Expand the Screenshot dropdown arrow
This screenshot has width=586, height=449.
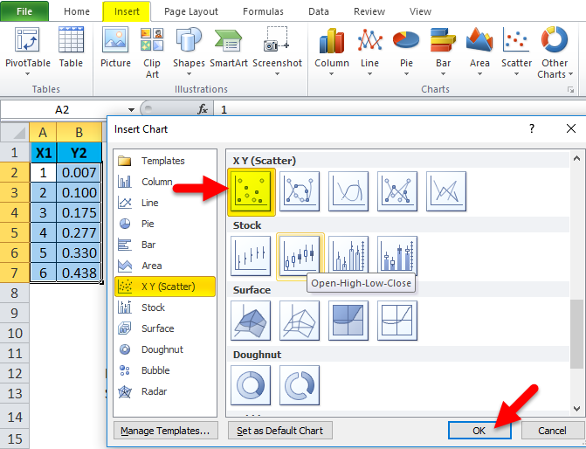(x=277, y=74)
